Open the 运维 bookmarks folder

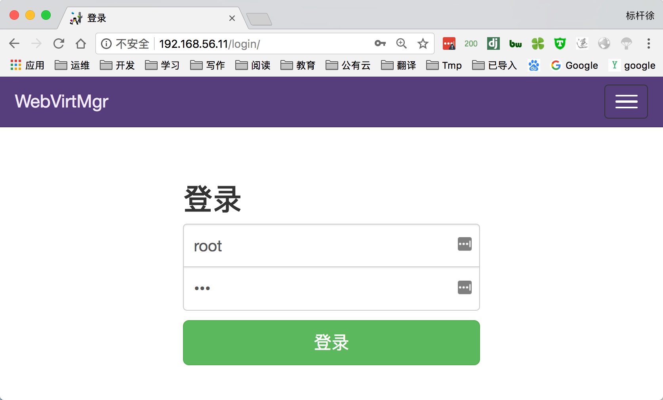pos(72,65)
